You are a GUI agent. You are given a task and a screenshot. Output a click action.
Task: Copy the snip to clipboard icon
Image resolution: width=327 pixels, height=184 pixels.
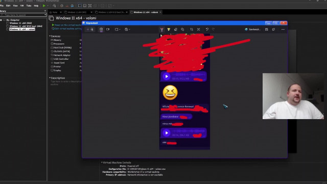[x=274, y=30]
